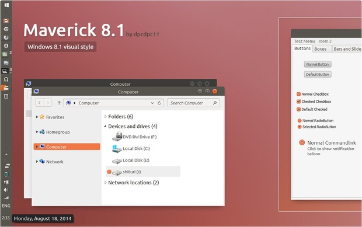Select the computer taskbar icon with badge 3
The image size is (362, 227).
5,71
